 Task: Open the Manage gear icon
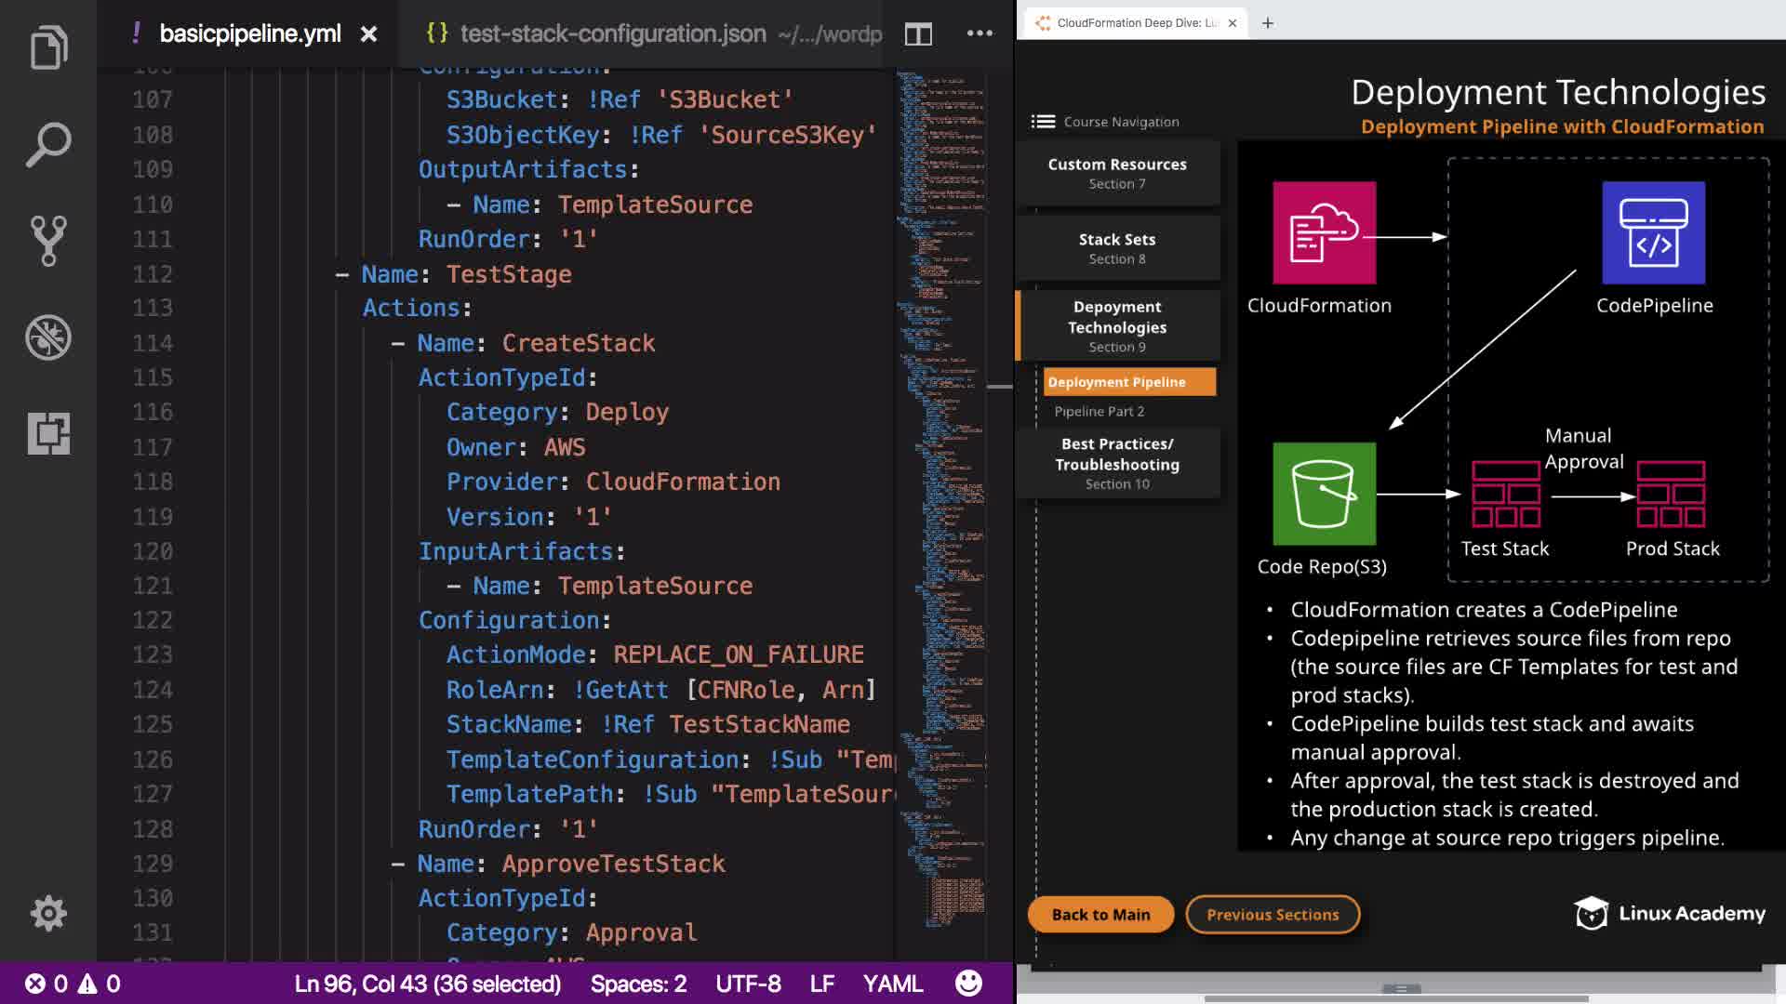tap(48, 913)
